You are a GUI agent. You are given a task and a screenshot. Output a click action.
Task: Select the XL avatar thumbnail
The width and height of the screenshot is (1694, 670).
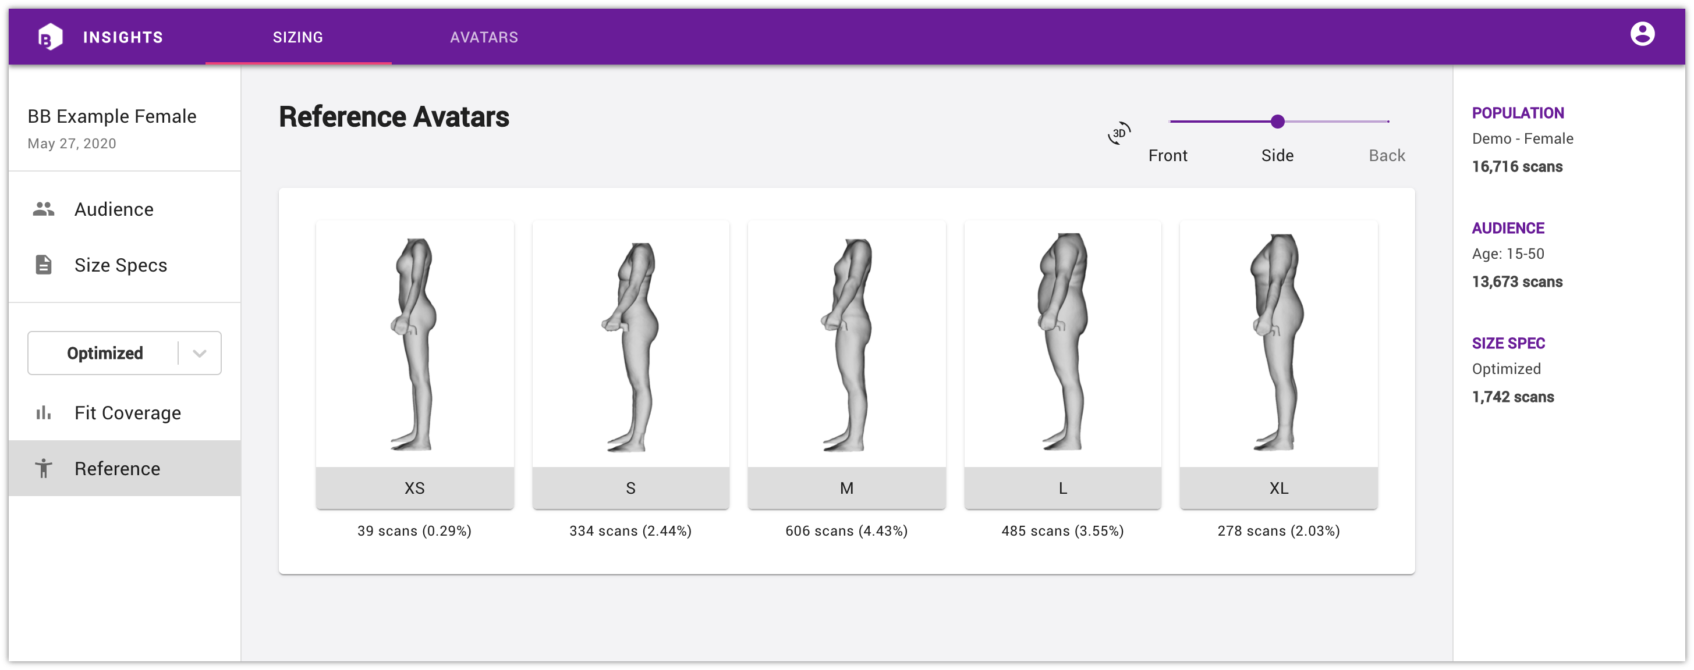[1278, 344]
